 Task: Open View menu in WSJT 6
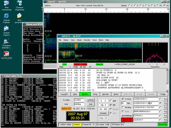72,40
